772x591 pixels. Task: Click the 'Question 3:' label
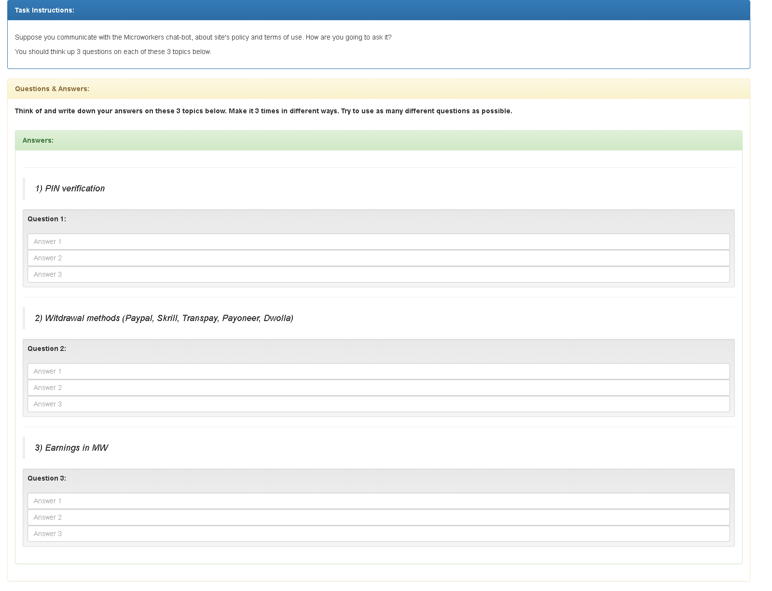[47, 478]
